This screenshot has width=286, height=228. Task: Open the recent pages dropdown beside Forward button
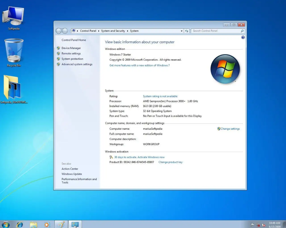(x=69, y=31)
